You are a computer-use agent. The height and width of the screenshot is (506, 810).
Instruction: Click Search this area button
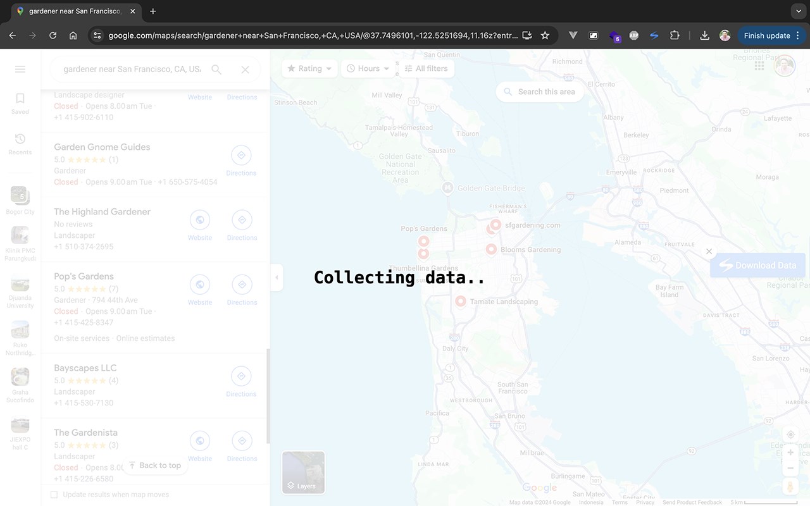540,92
